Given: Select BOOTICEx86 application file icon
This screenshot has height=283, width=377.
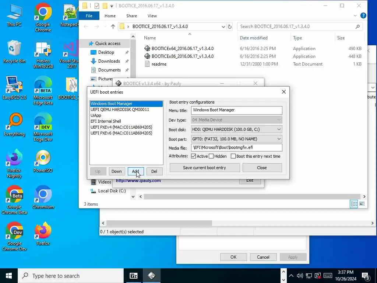Looking at the screenshot, I should pos(147,56).
